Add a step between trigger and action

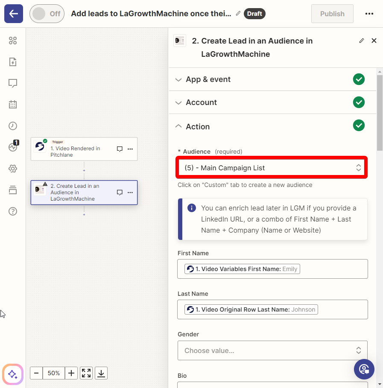[x=84, y=170]
